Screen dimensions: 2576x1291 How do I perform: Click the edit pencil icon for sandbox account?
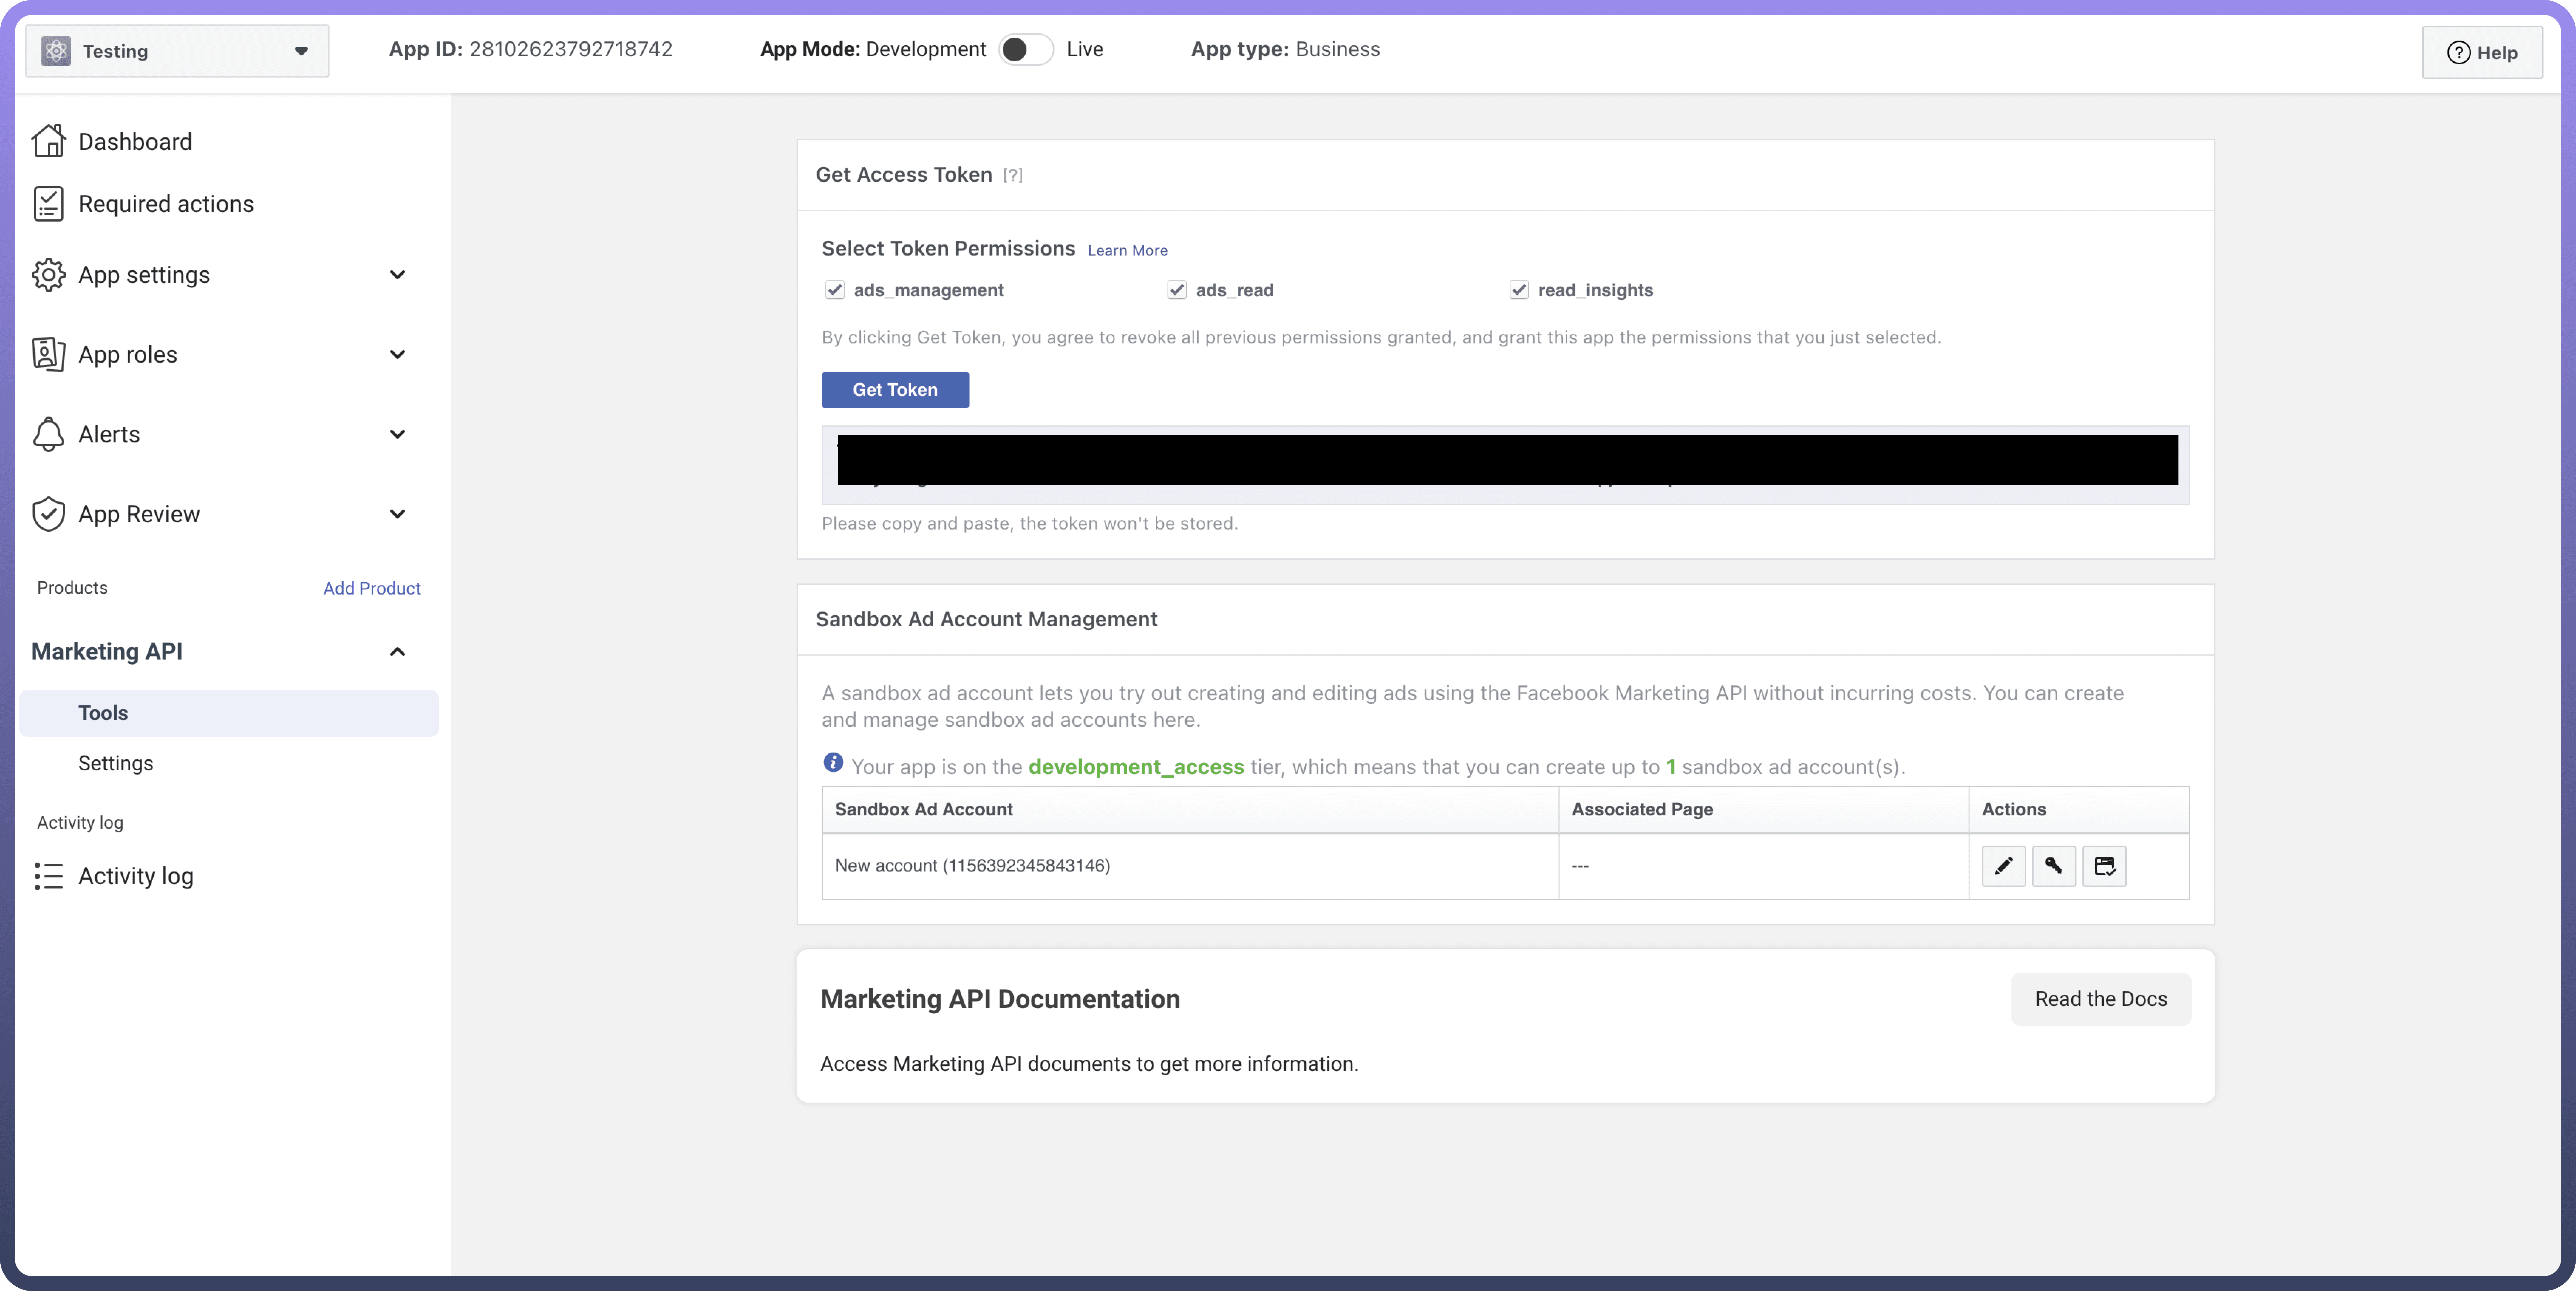(x=2003, y=865)
